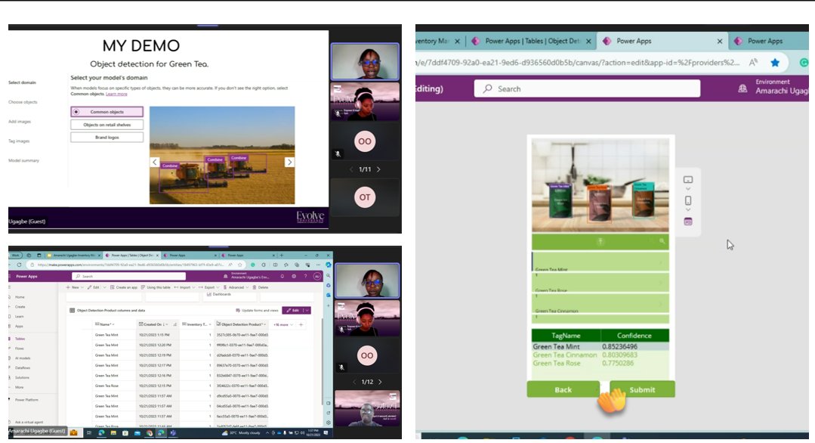Click the Search box in the canvas app window
The width and height of the screenshot is (815, 443).
(587, 89)
